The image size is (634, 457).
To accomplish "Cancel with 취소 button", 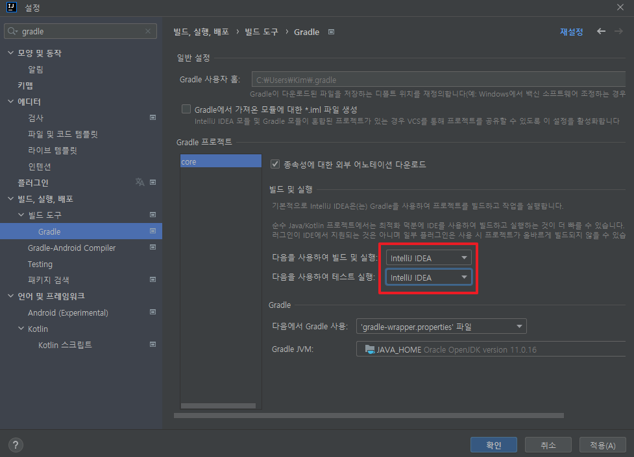I will tap(548, 445).
